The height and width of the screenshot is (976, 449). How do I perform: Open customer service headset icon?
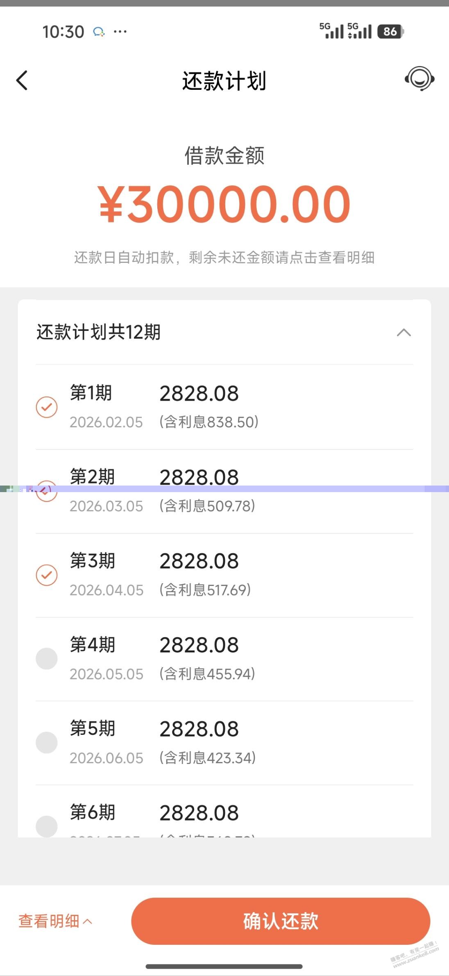click(x=420, y=78)
